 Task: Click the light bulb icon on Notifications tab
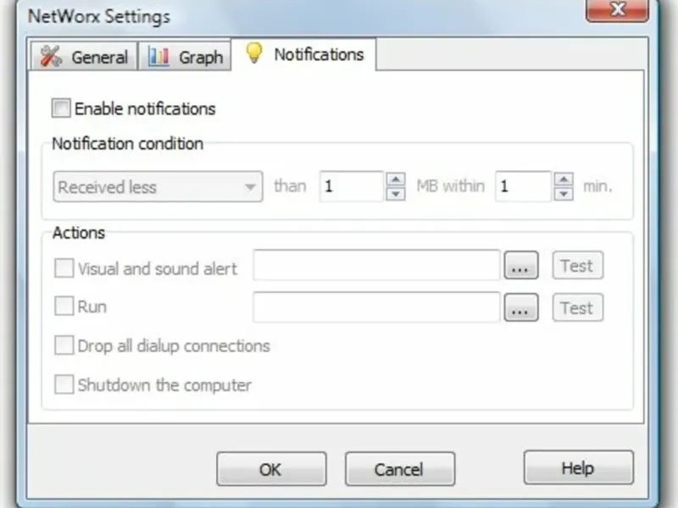tap(253, 53)
